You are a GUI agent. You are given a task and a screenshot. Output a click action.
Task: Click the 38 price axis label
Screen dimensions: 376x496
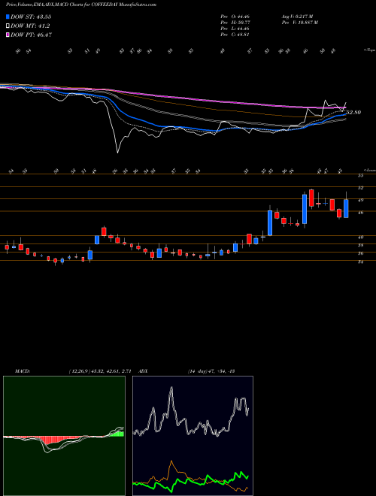360,245
